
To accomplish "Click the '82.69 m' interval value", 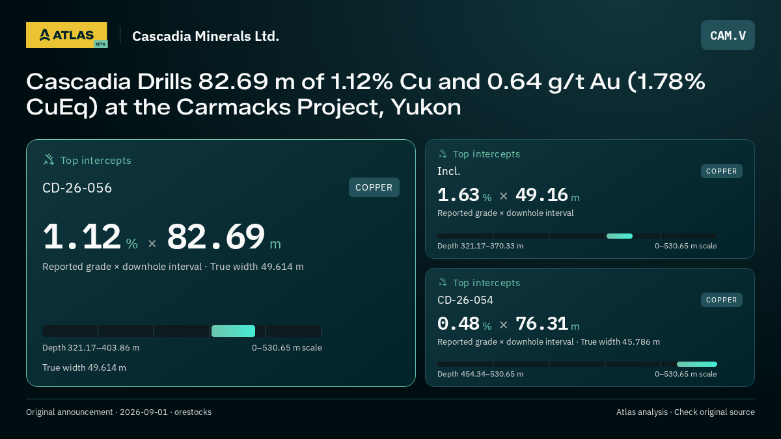I will click(x=224, y=237).
